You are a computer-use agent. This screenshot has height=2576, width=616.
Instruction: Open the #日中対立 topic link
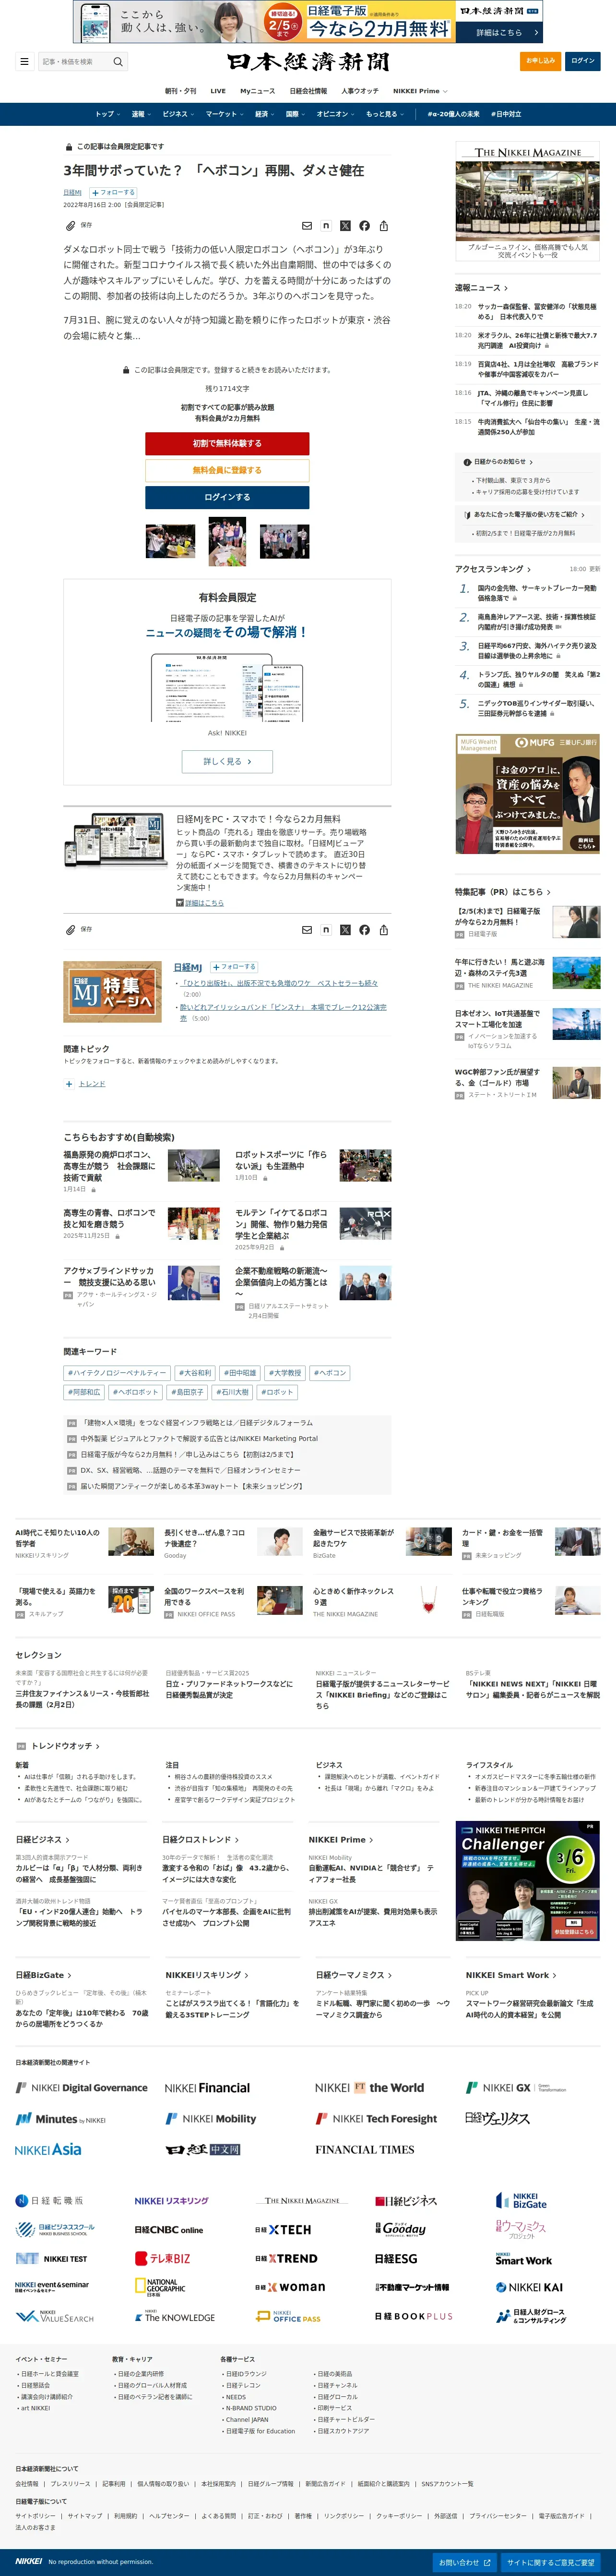pos(506,114)
